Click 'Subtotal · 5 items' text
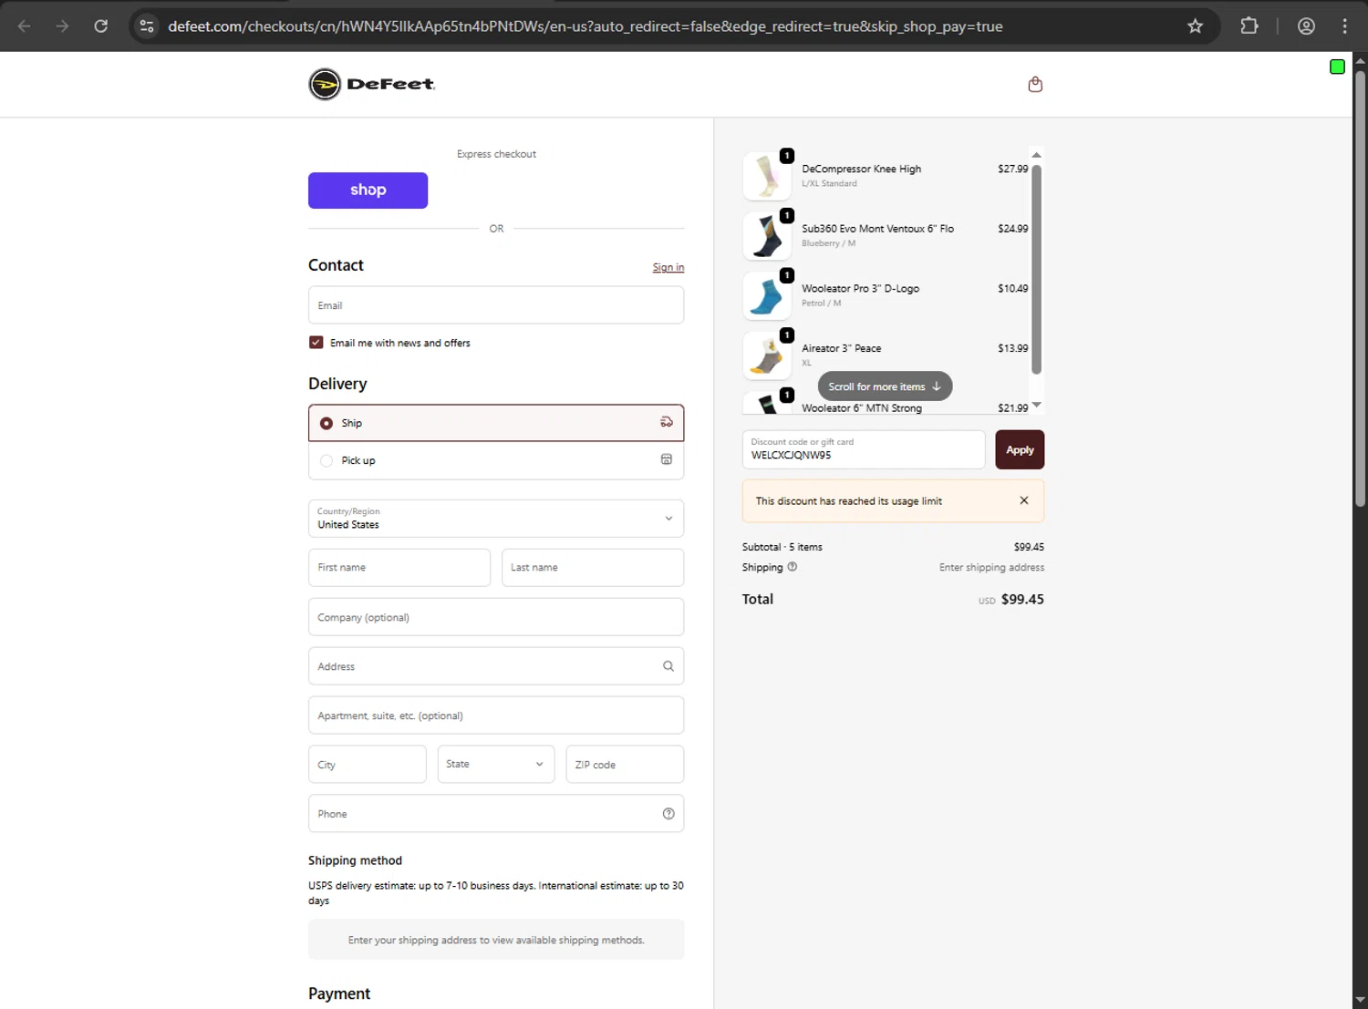The height and width of the screenshot is (1009, 1368). [782, 547]
